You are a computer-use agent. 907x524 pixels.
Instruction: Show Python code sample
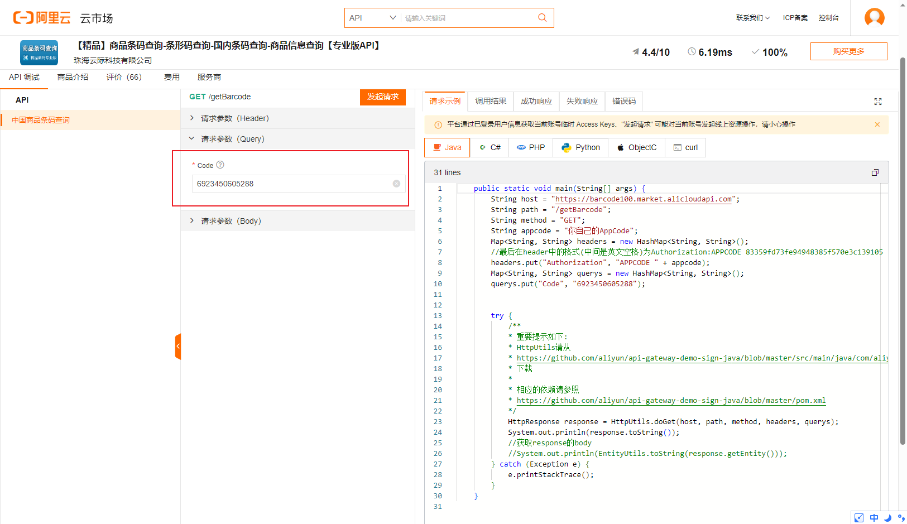coord(580,147)
